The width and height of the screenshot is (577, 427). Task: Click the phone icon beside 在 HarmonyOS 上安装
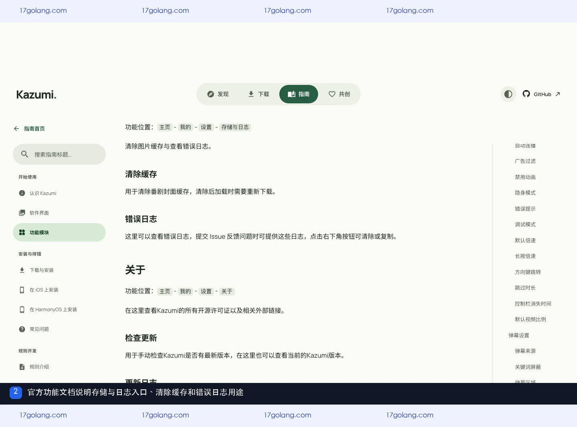pos(22,309)
